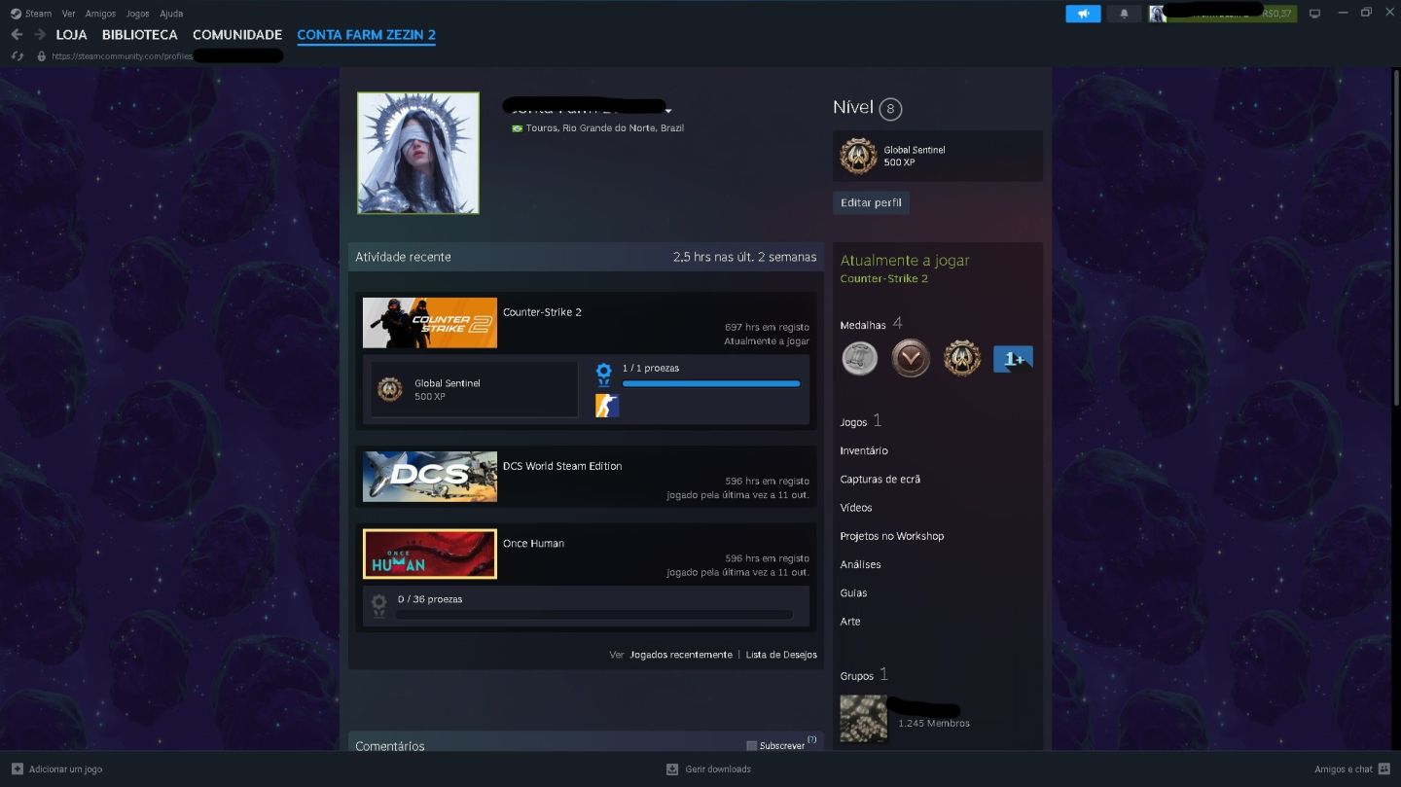Go forward with the right arrow
This screenshot has width=1401, height=787.
tap(40, 34)
